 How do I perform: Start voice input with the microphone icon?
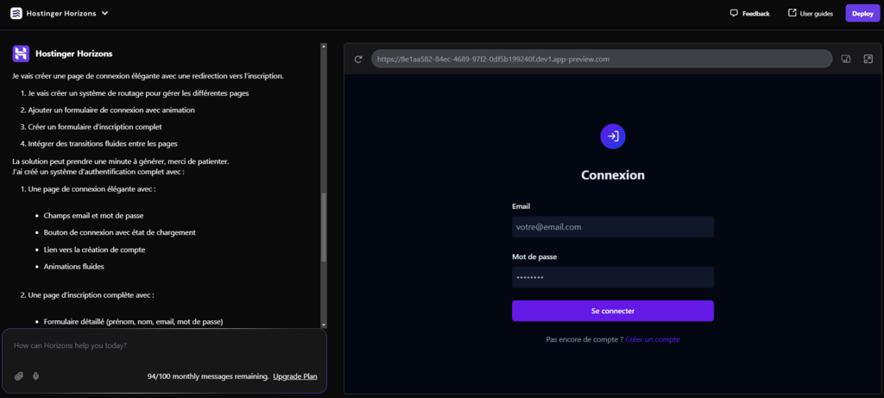36,376
